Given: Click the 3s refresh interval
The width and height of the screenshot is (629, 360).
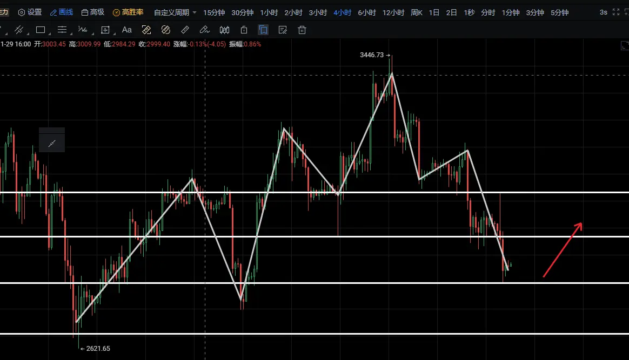Looking at the screenshot, I should pos(603,12).
